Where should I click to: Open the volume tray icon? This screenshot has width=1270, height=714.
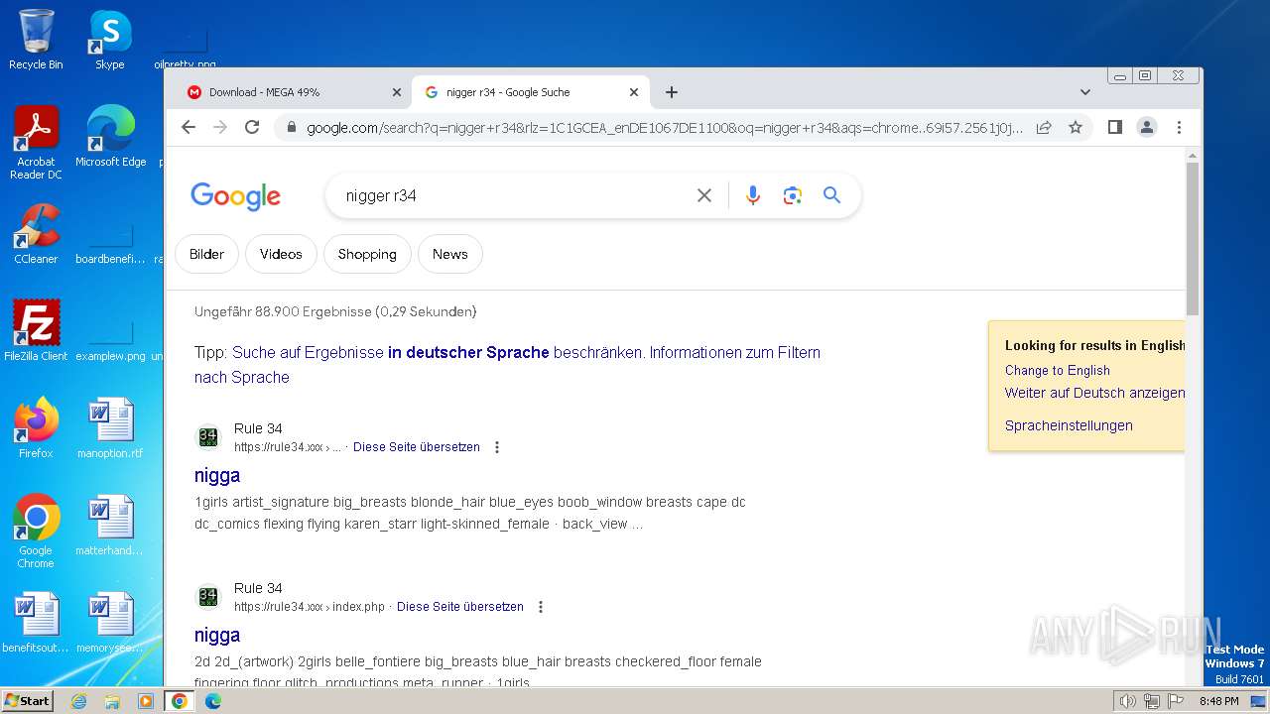tap(1128, 701)
